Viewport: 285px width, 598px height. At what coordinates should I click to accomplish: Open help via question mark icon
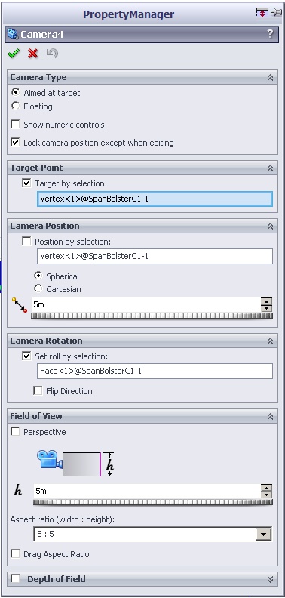click(270, 34)
